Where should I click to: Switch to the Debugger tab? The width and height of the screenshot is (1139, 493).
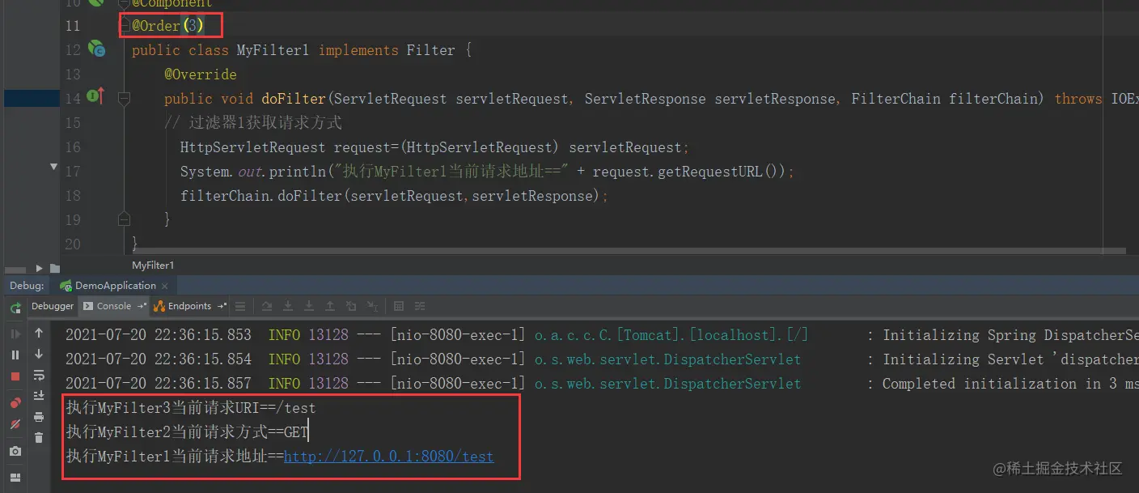pos(53,306)
